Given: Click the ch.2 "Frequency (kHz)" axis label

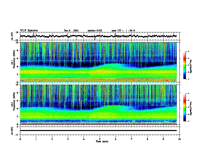Looking at the screenshot, I should pos(14,101).
